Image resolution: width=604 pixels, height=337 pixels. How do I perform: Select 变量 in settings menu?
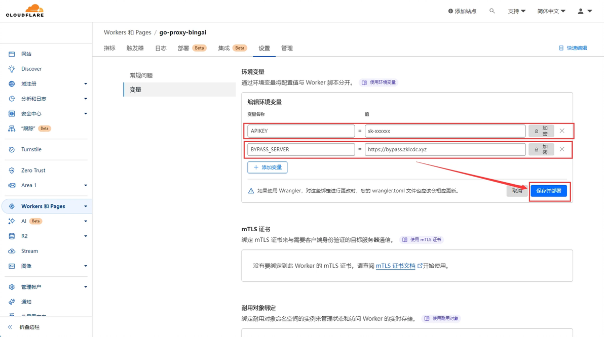179,90
